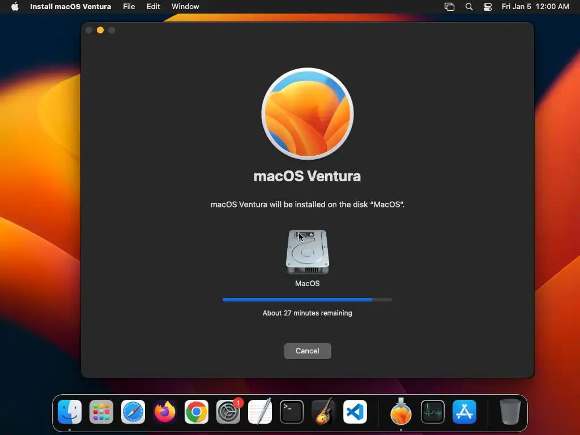Launch Safari from the Dock

tap(133, 411)
